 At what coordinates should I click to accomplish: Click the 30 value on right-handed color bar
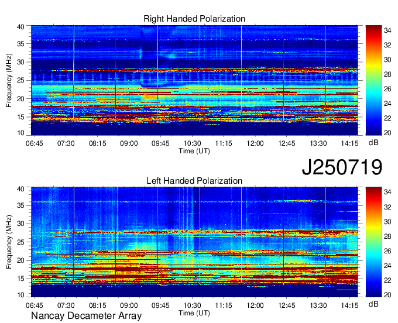point(387,60)
